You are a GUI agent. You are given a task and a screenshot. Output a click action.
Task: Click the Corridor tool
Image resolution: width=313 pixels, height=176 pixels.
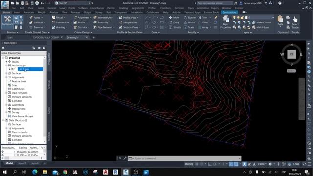(81, 27)
